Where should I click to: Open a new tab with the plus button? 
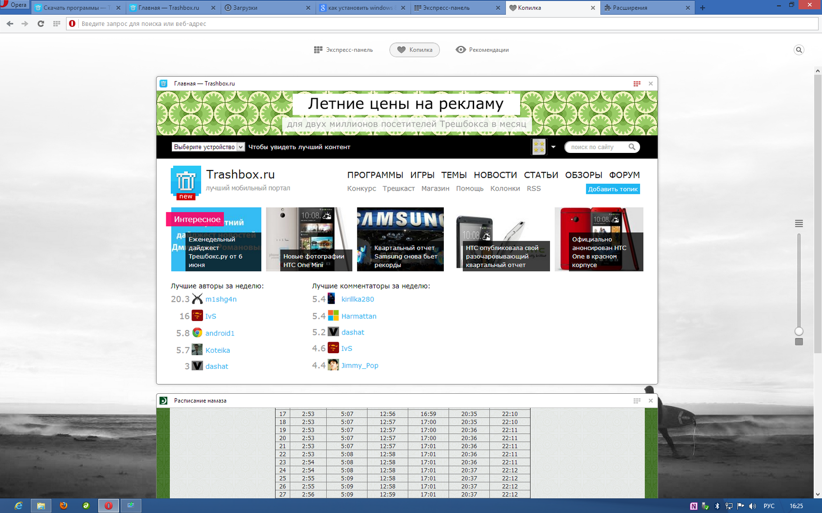click(703, 8)
